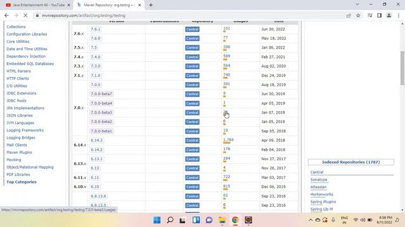This screenshot has height=227, width=405.
Task: Select the Maven Repository tab
Action: [108, 5]
